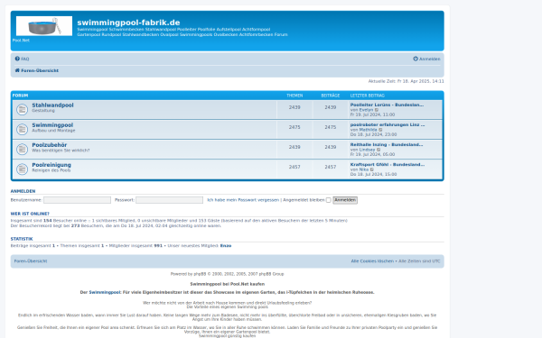542x338 pixels.
Task: Open user profile Mathilda
Action: [369, 130]
